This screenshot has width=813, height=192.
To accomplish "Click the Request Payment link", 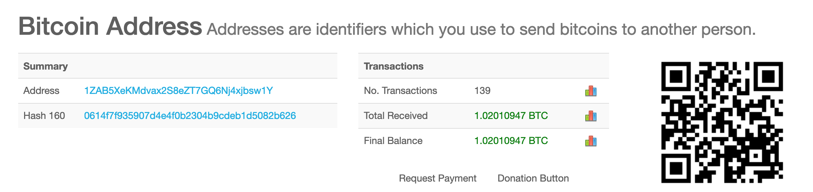I will point(438,178).
